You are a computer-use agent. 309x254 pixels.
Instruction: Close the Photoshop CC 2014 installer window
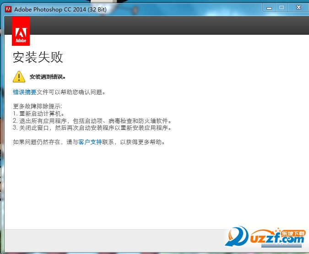pyautogui.click(x=298, y=8)
